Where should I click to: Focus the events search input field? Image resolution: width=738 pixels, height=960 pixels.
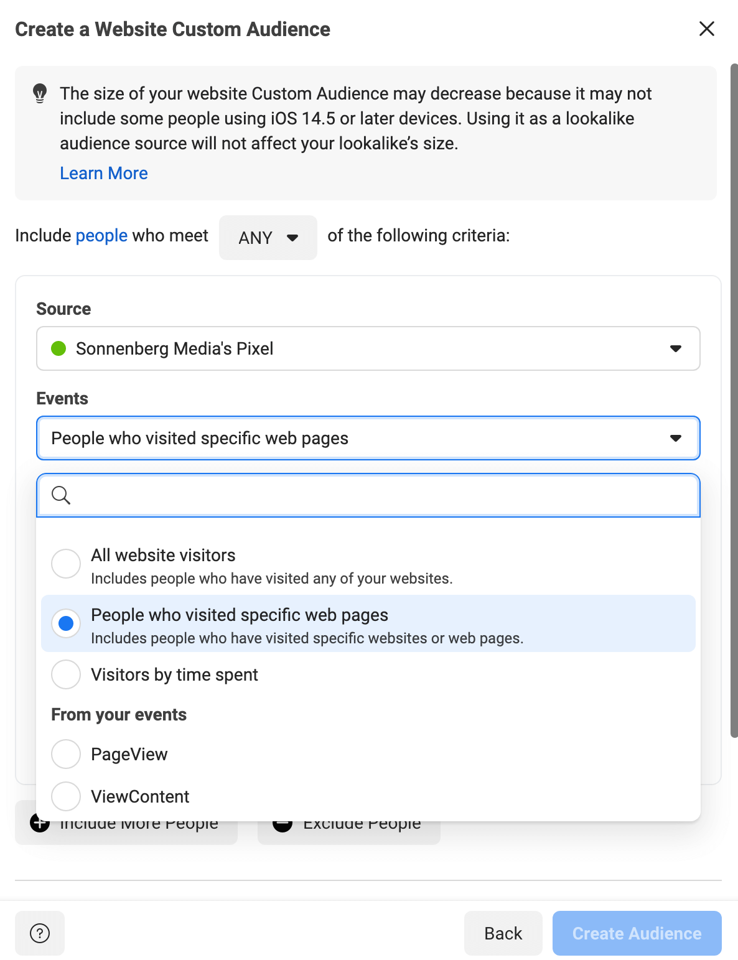[368, 495]
